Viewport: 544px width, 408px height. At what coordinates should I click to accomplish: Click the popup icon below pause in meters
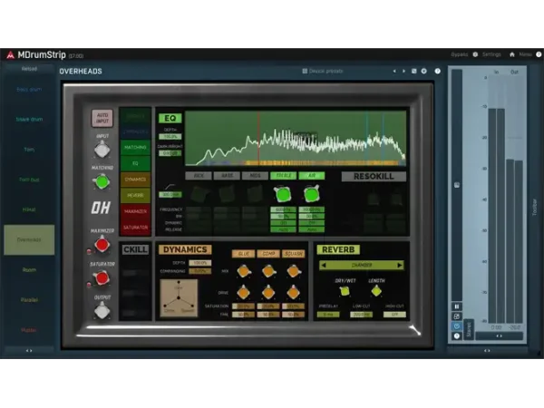tap(457, 316)
